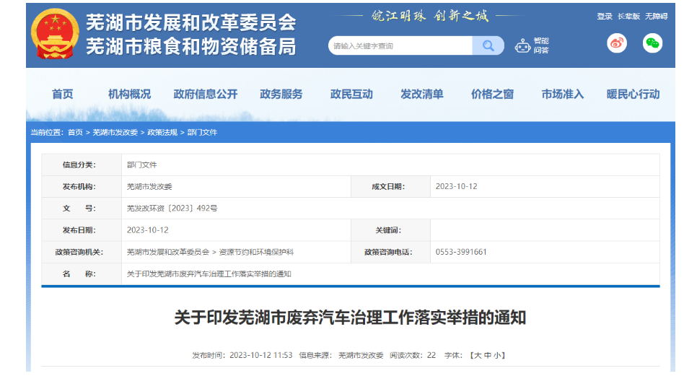Viewport: 684px width, 376px height.
Task: Click the 登录 link at top
Action: tap(604, 17)
